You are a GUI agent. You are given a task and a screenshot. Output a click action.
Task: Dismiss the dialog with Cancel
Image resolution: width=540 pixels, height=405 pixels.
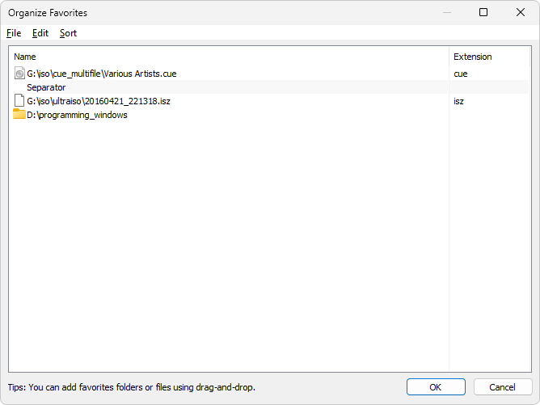coord(503,387)
